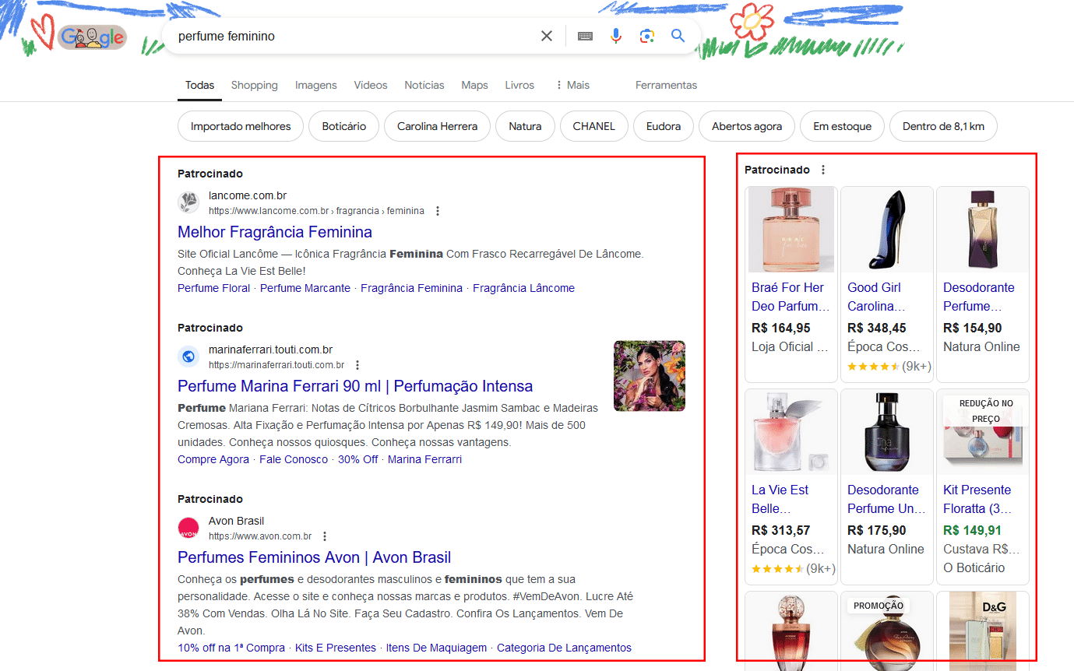This screenshot has height=671, width=1074.
Task: Click the R$ 149,91 price text
Action: pyautogui.click(x=972, y=530)
